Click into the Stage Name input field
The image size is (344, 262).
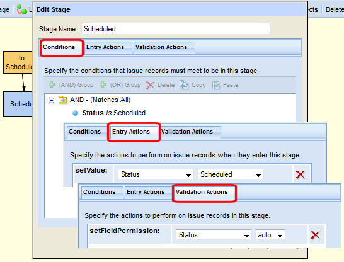pos(176,29)
